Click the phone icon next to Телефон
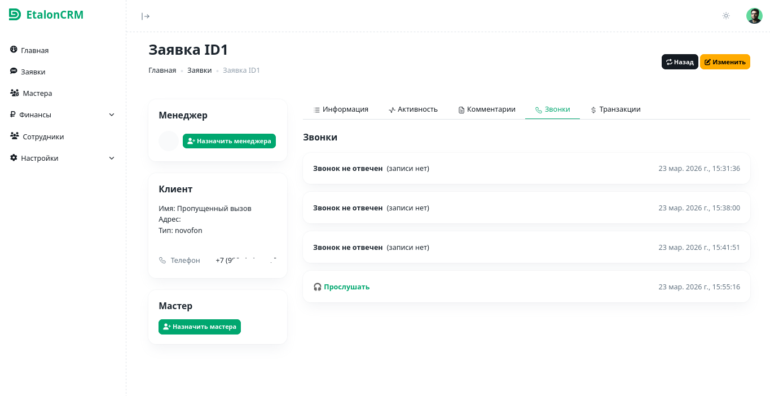 [x=162, y=261]
